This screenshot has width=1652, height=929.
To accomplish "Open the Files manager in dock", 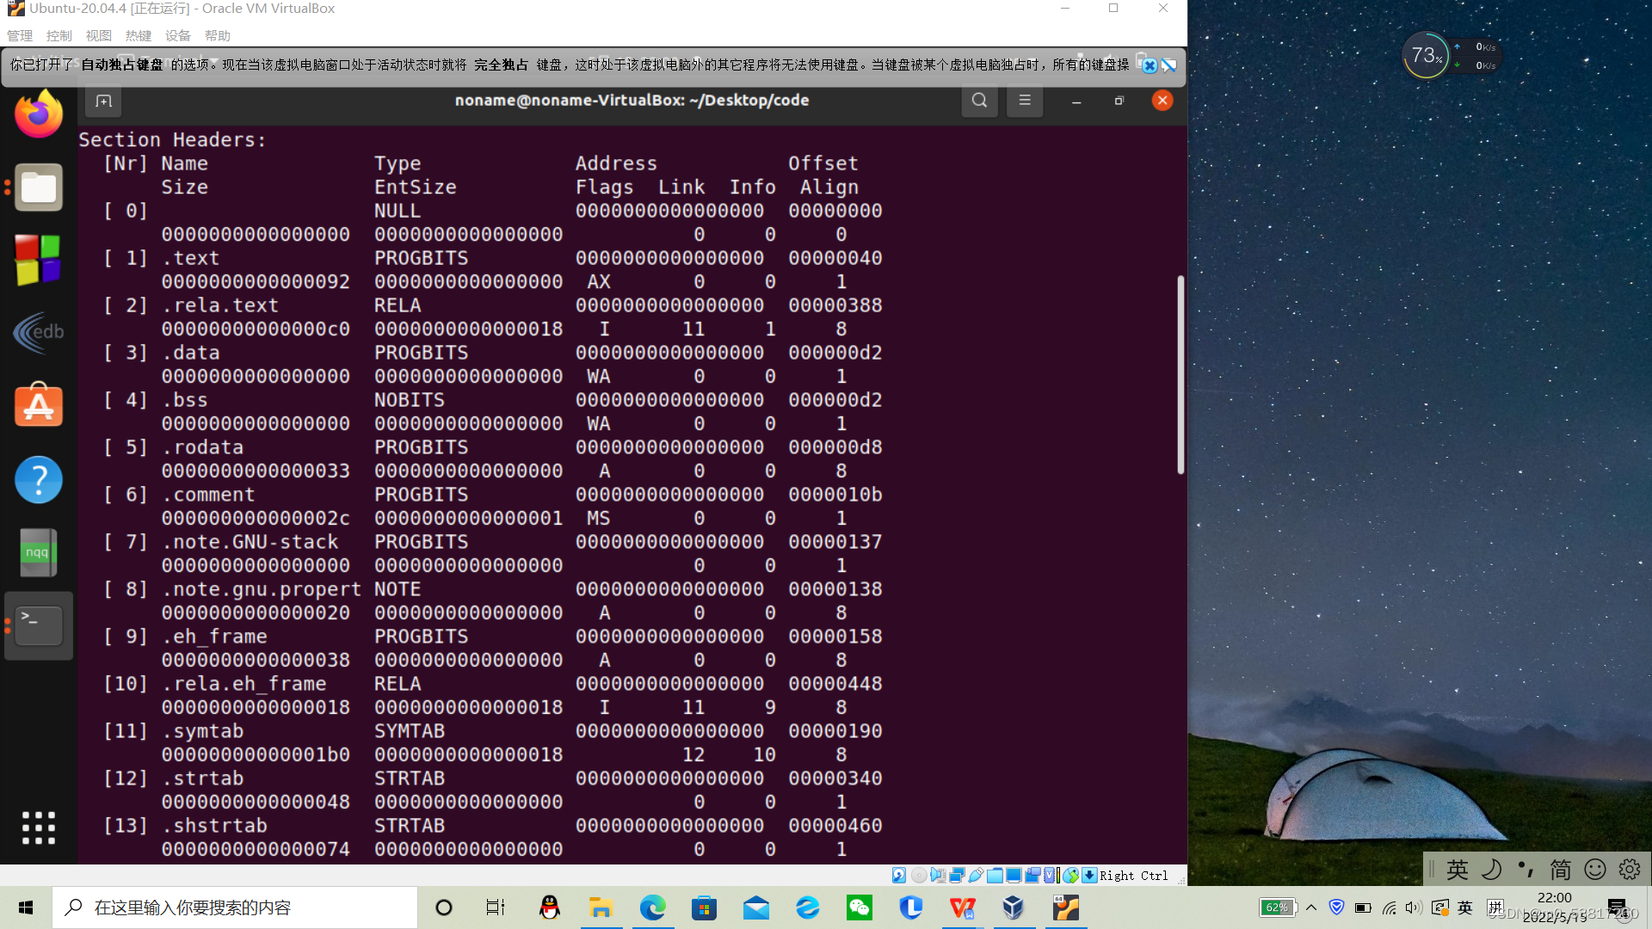I will point(39,187).
